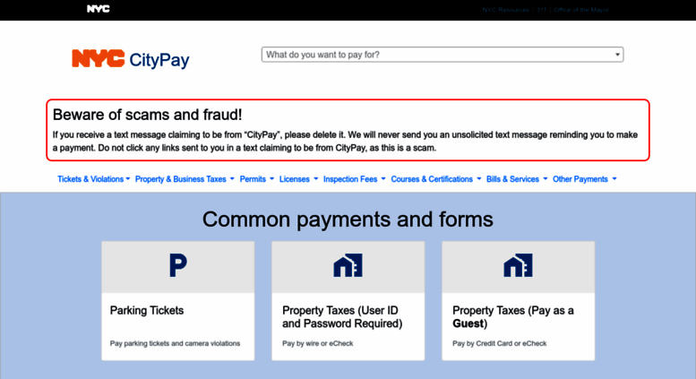
Task: Click the NYC logo in the black top bar
Action: tap(99, 9)
